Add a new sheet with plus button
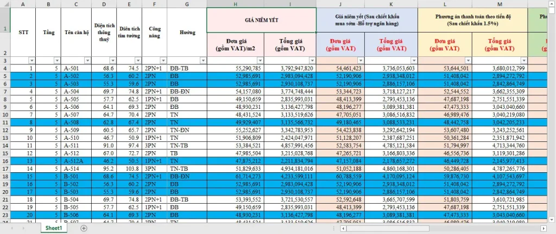Image resolution: width=556 pixels, height=234 pixels. [x=84, y=229]
